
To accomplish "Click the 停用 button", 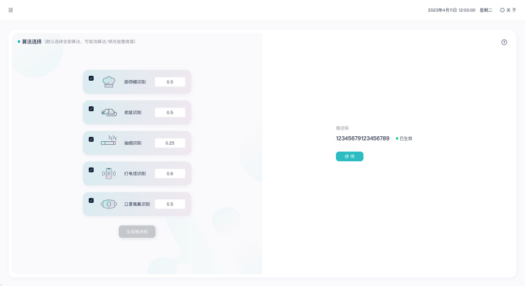I will point(349,156).
